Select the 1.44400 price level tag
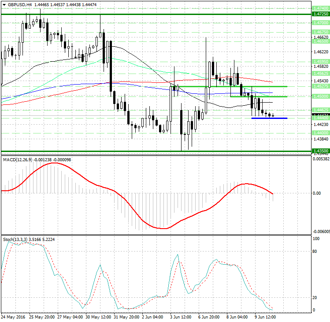Viewport: 330px width, 322px height. coord(319,118)
